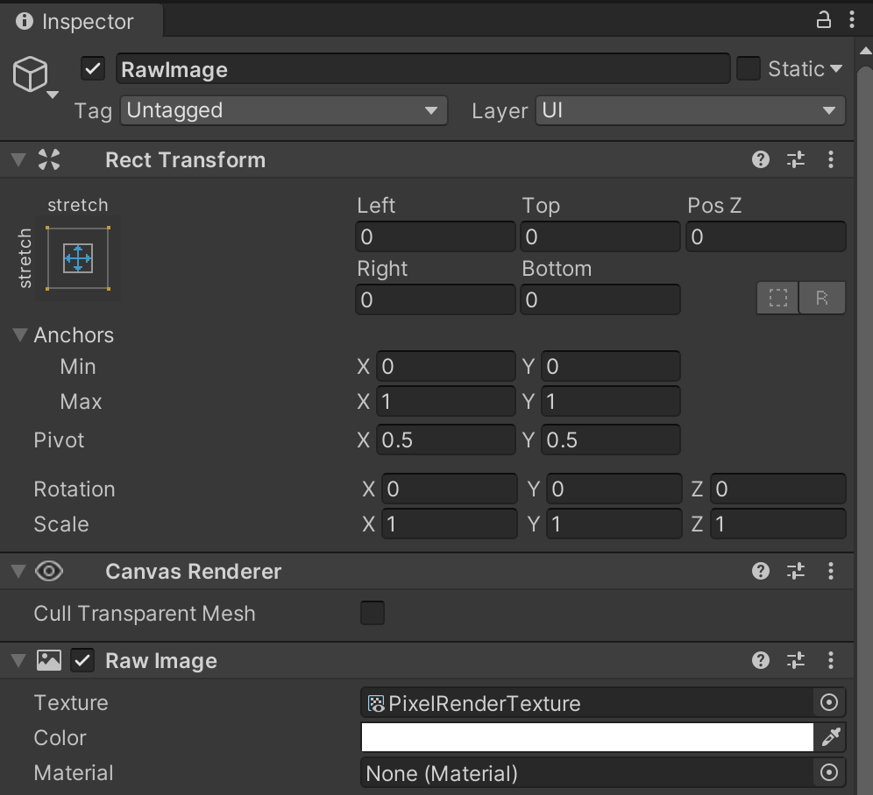
Task: Collapse the Anchors foldout
Action: tap(20, 335)
